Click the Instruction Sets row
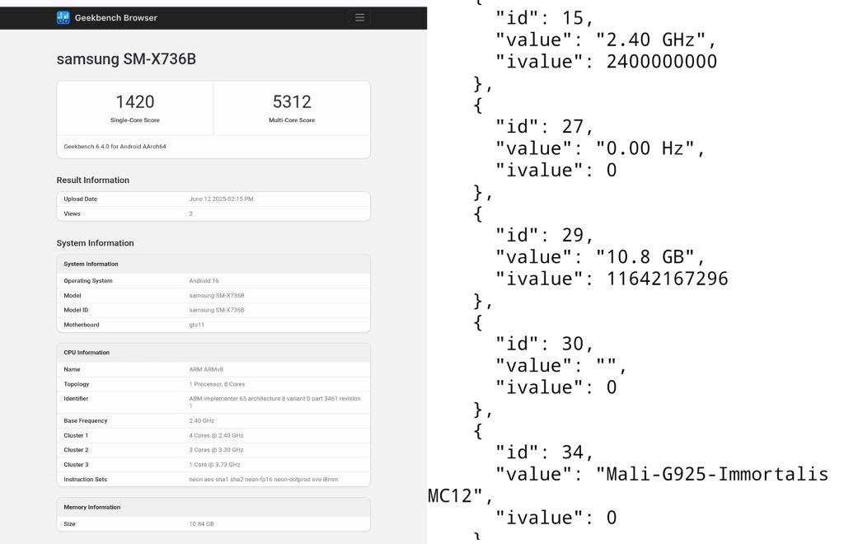The width and height of the screenshot is (844, 544). pos(213,480)
